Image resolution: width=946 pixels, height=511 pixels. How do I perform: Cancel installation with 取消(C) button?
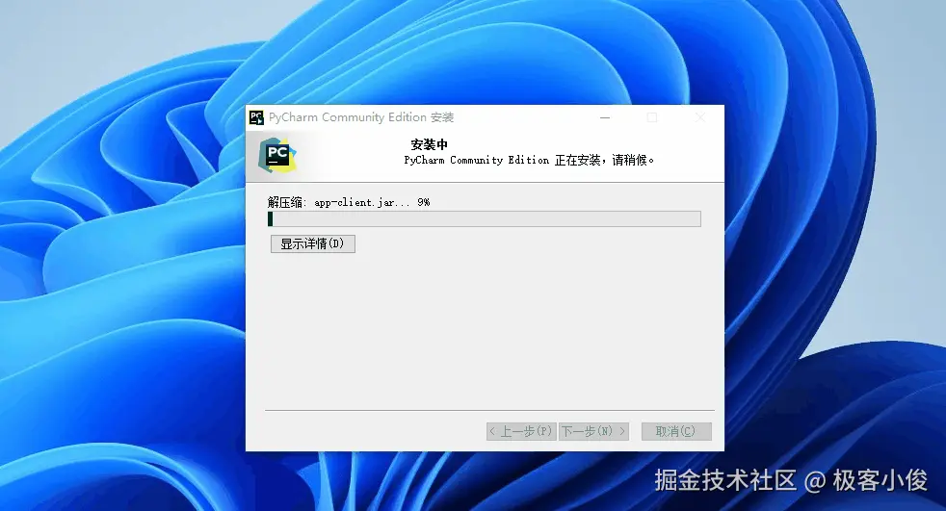[x=676, y=431]
